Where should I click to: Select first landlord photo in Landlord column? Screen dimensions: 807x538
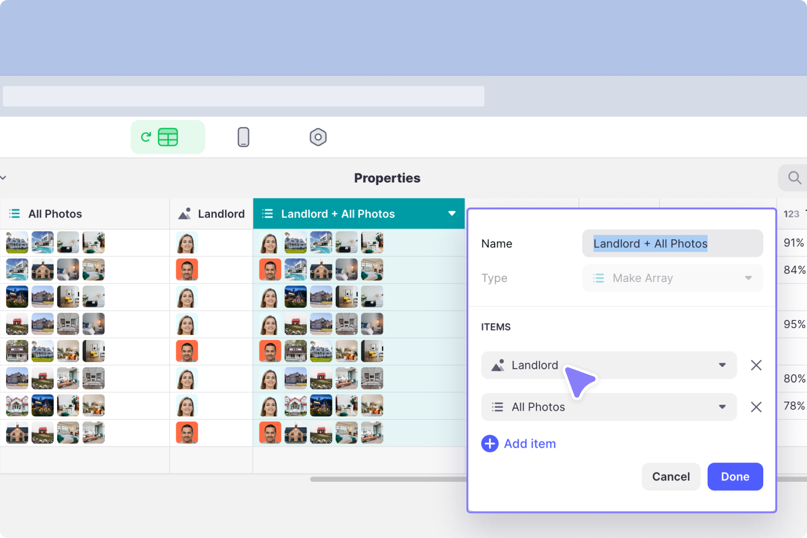click(x=186, y=243)
